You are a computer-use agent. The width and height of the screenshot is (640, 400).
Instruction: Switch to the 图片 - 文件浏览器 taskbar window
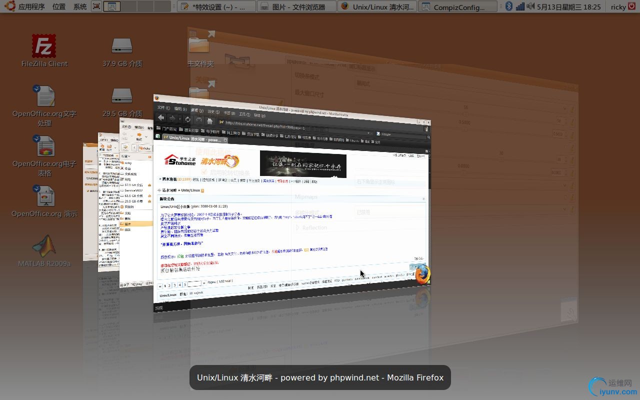(297, 6)
